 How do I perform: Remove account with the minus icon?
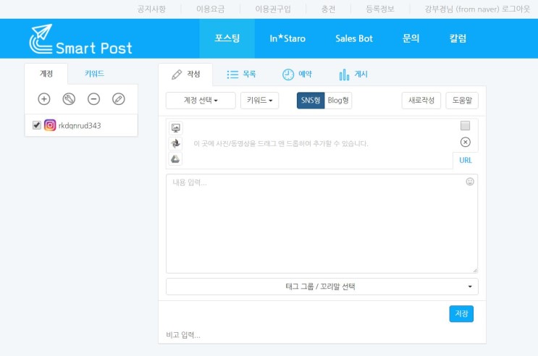click(93, 99)
